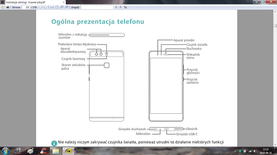Click the page count text / 170

coord(34,7)
